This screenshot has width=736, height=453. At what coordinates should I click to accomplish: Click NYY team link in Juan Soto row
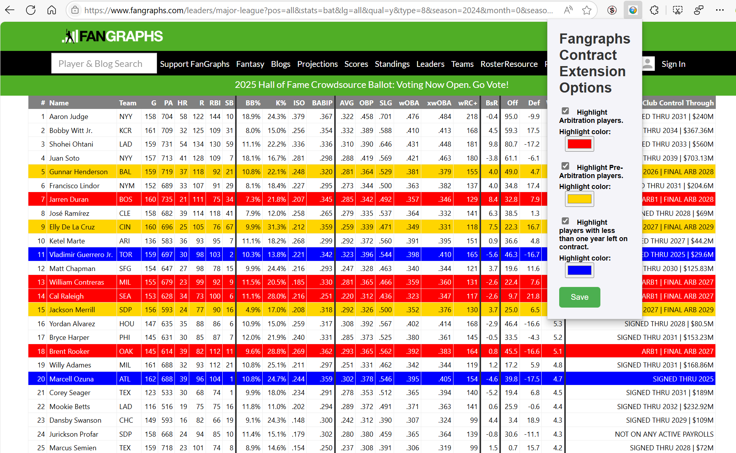[x=126, y=158]
